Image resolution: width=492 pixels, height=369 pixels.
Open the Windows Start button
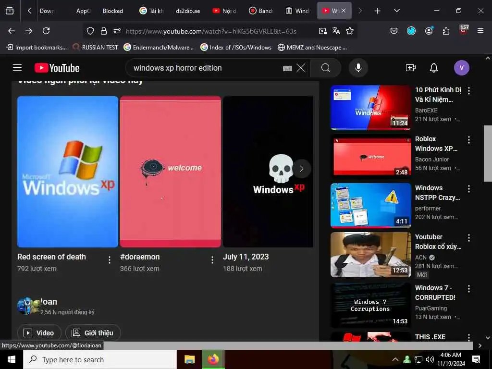click(x=12, y=359)
